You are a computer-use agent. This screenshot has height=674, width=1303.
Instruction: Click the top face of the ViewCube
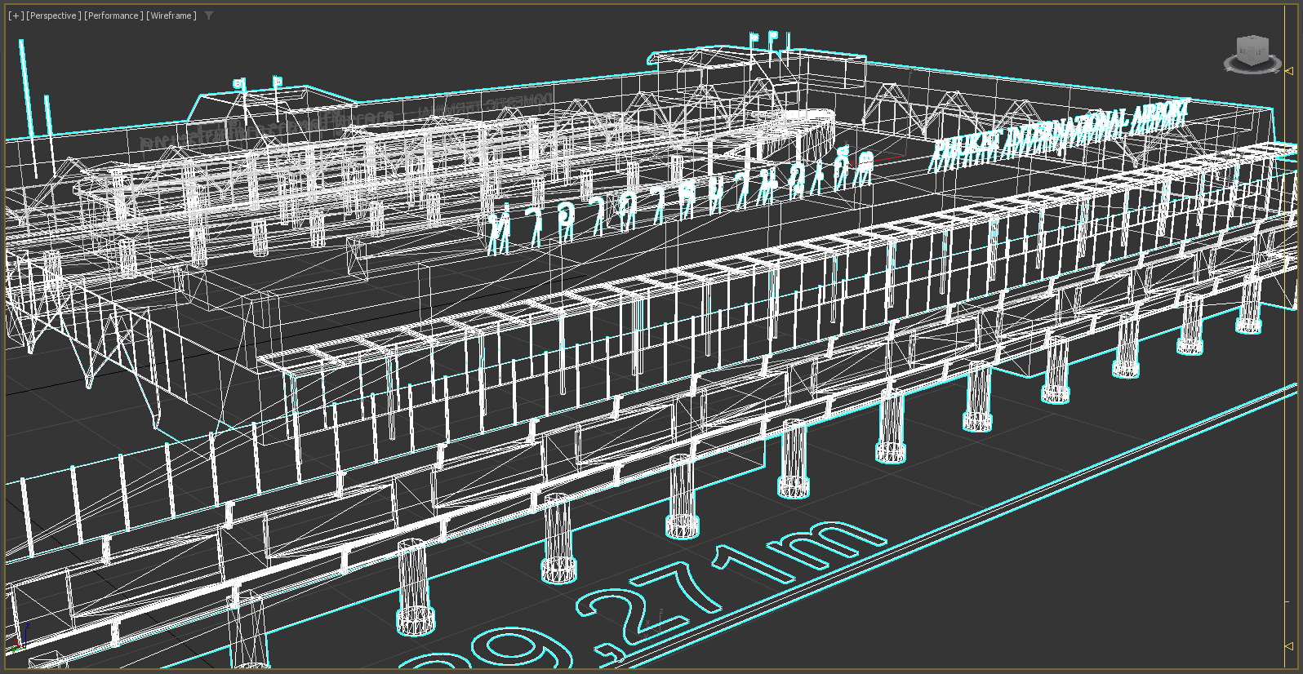pos(1253,39)
